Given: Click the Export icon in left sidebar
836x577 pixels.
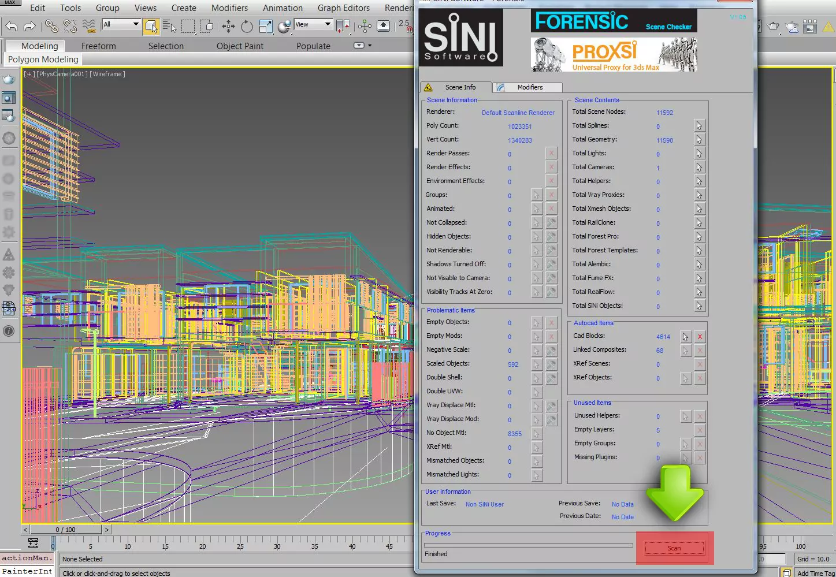Looking at the screenshot, I should coord(9,308).
